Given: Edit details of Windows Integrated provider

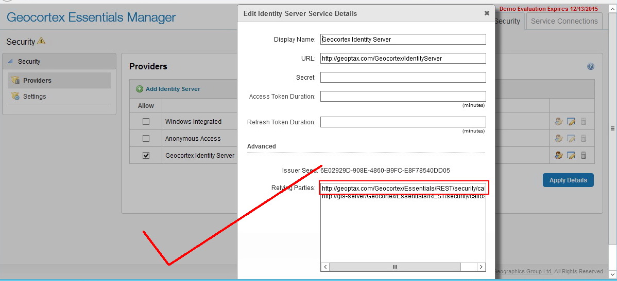Looking at the screenshot, I should tap(571, 122).
